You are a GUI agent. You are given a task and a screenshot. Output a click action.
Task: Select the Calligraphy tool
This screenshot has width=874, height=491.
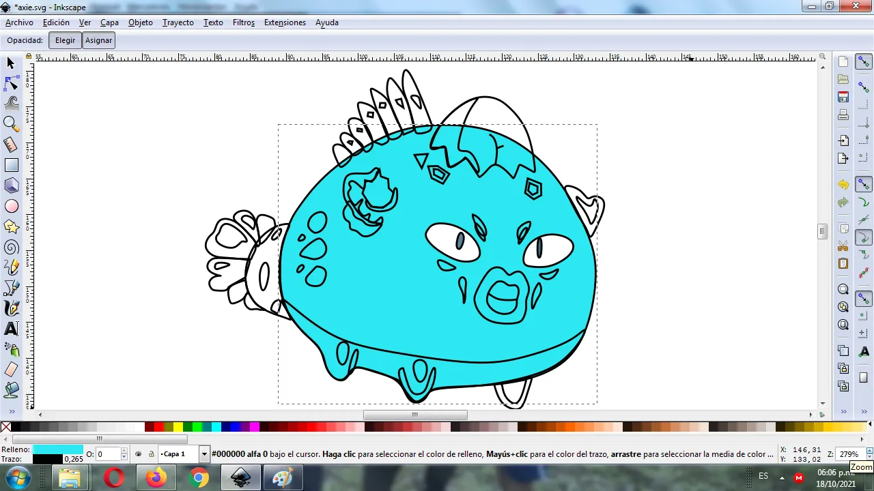[11, 308]
